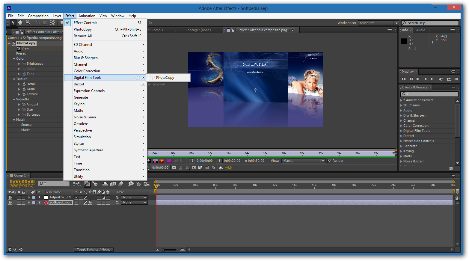The width and height of the screenshot is (469, 261).
Task: Step to next frame in Preview
Action: (x=425, y=79)
